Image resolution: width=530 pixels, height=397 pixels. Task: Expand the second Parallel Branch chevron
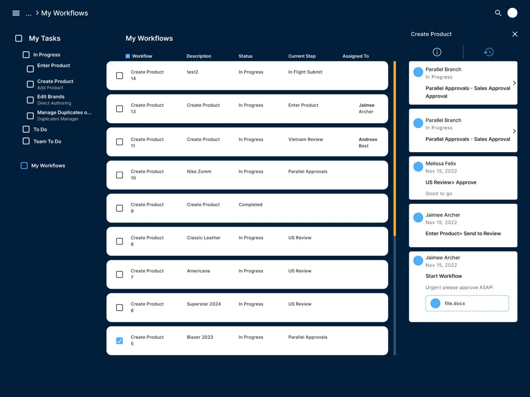click(x=514, y=131)
